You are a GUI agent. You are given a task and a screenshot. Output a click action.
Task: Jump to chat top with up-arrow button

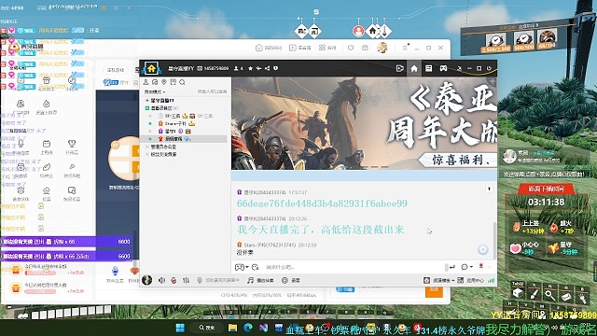coord(489,189)
